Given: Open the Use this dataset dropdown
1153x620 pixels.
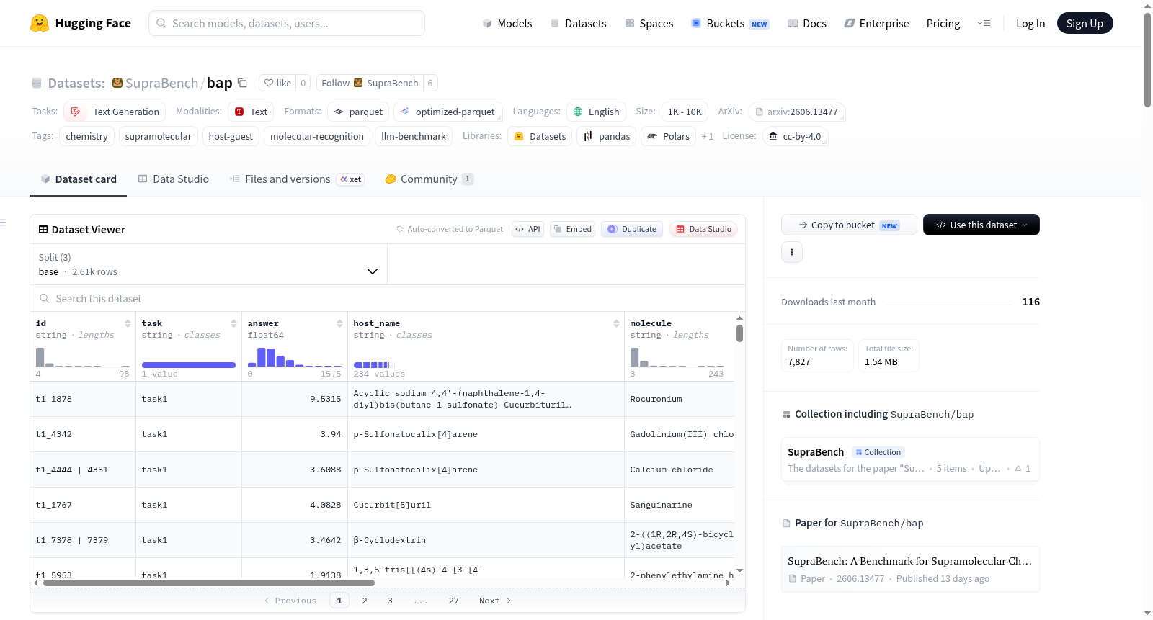Looking at the screenshot, I should tap(981, 225).
